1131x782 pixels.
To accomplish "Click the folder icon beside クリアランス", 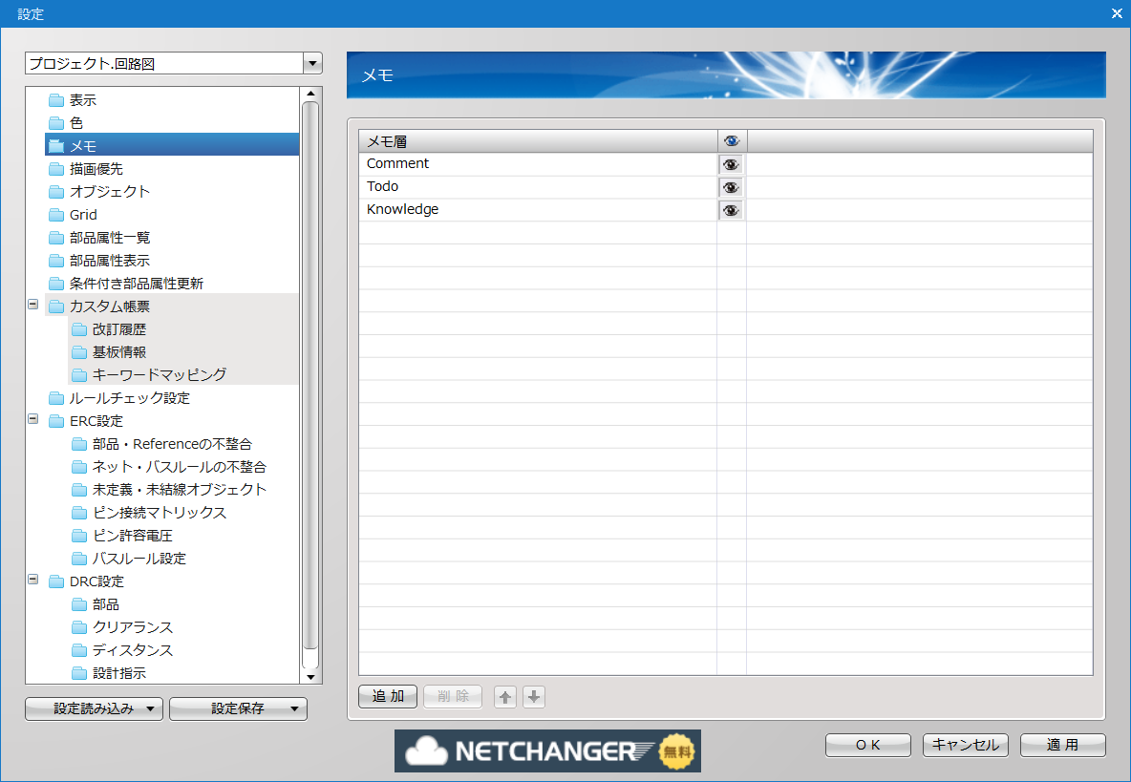I will coord(79,627).
